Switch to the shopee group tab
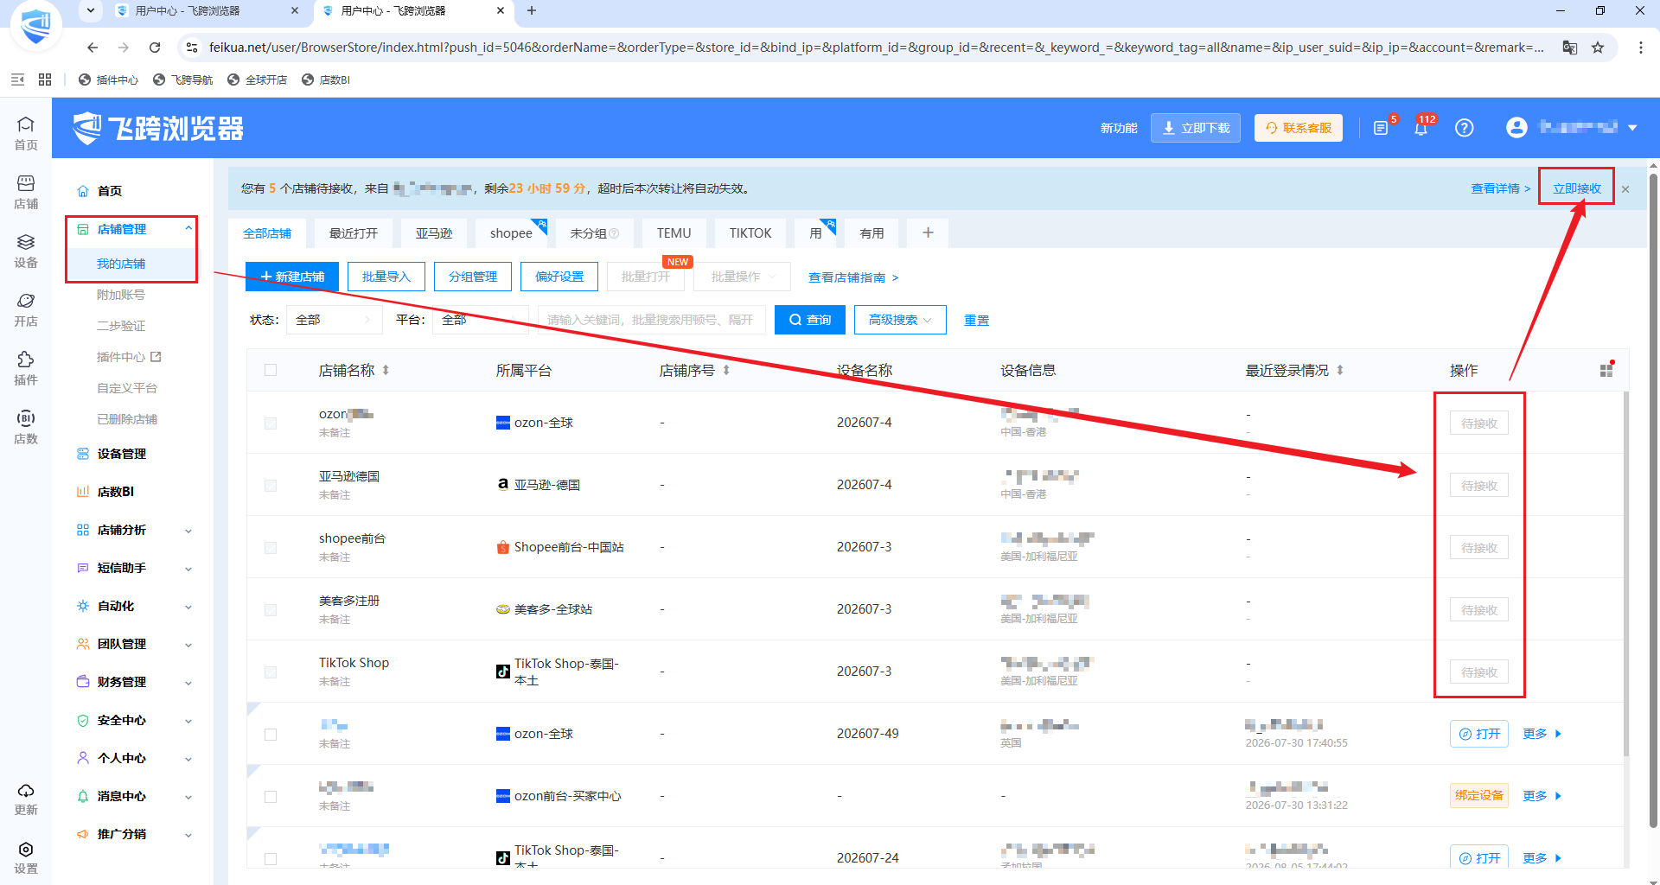Image resolution: width=1660 pixels, height=885 pixels. [511, 233]
